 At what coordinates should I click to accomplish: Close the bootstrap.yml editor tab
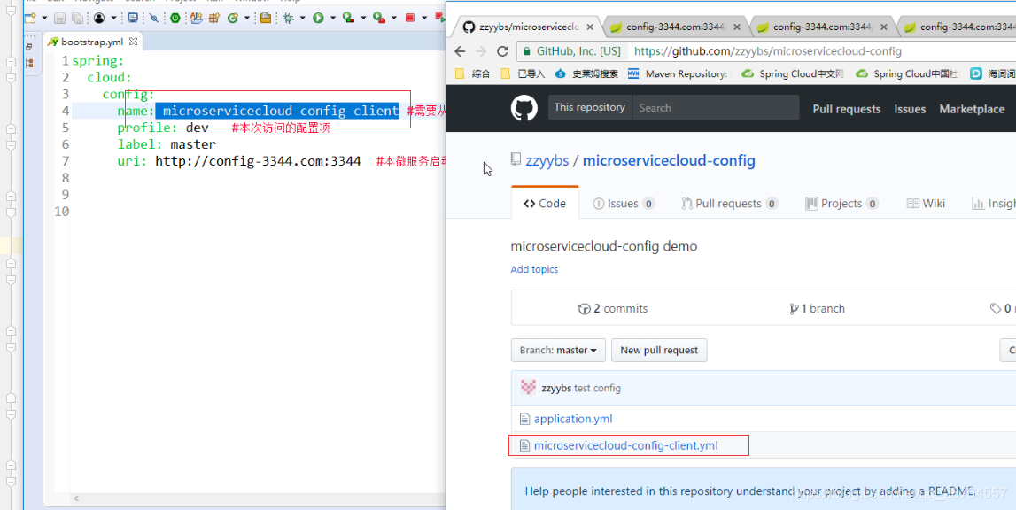(133, 42)
